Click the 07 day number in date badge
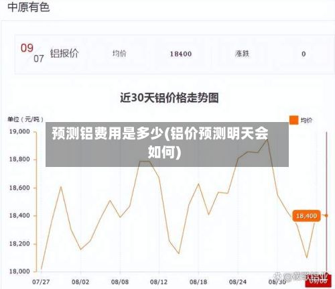Viewport: 335px width, 289px height. [39, 58]
